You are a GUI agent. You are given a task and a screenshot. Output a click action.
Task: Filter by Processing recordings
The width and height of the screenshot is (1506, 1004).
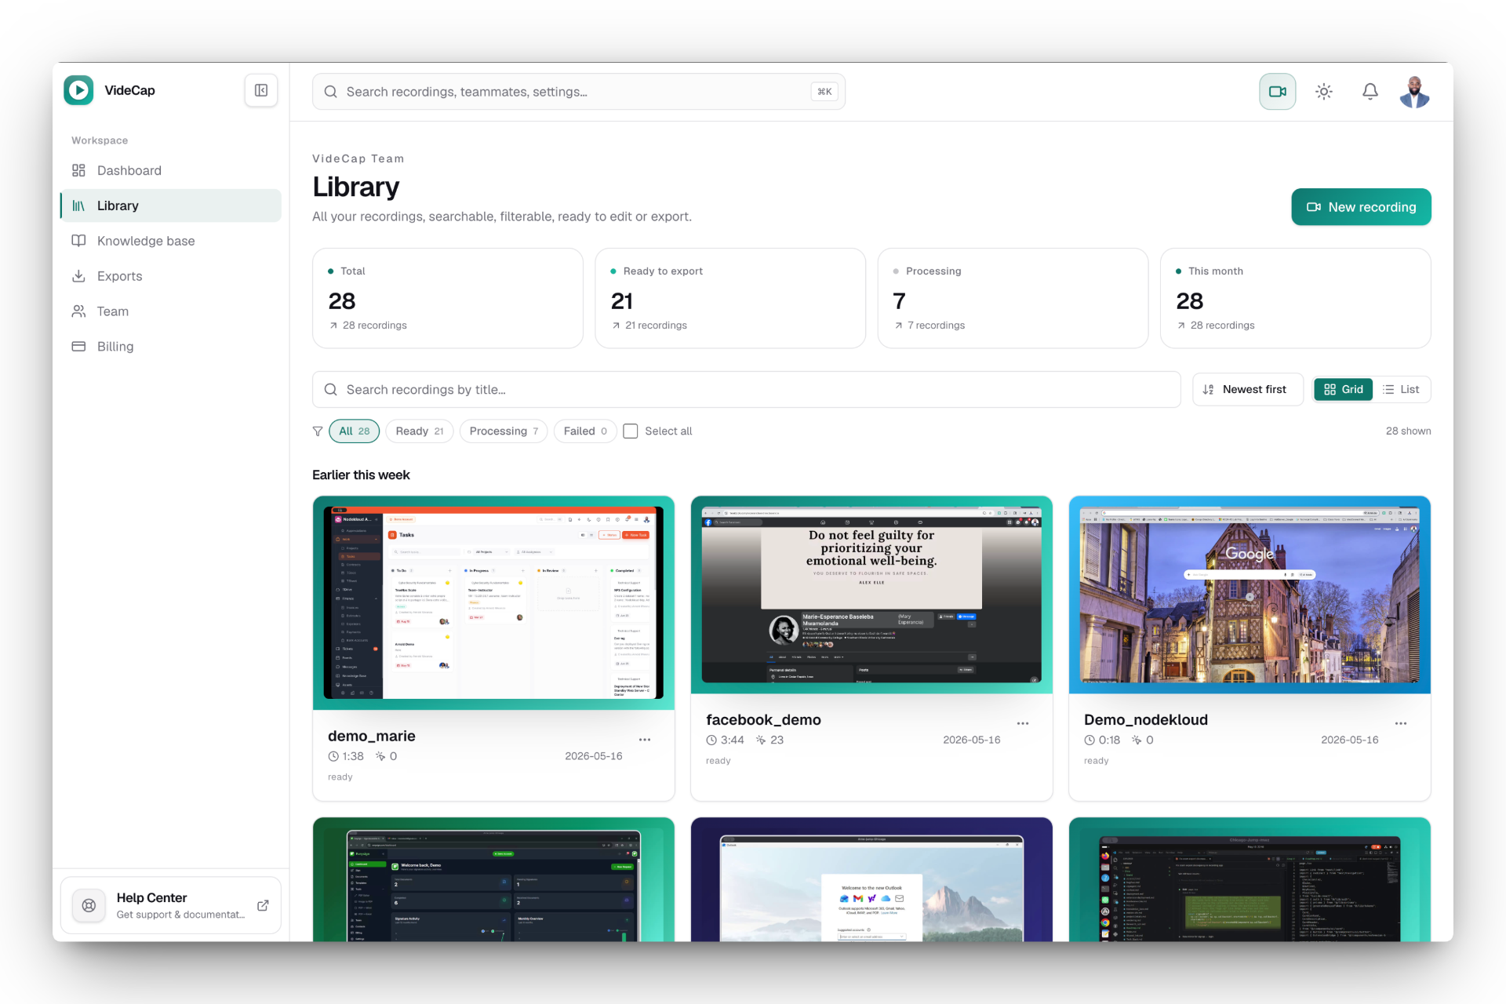[x=504, y=431]
